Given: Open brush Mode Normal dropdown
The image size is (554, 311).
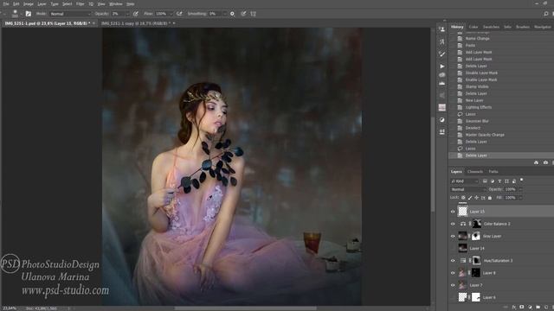Looking at the screenshot, I should [x=70, y=14].
